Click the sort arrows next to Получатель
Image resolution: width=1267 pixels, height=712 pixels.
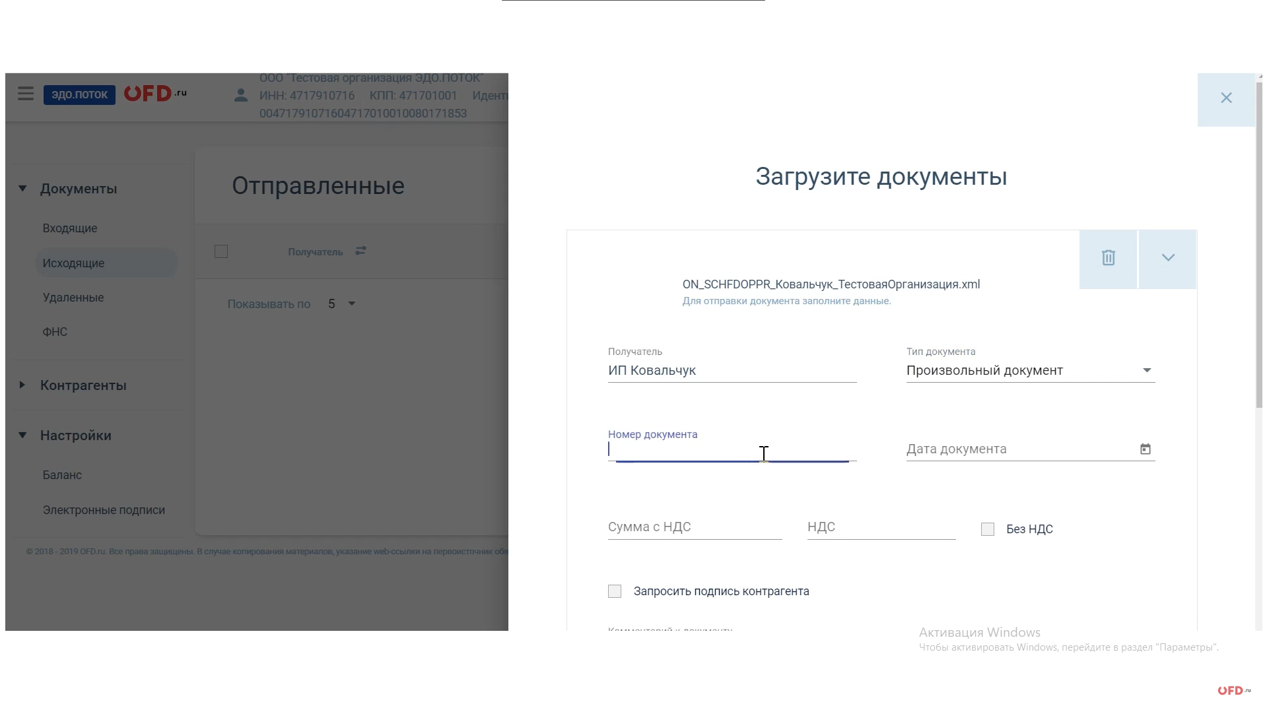pyautogui.click(x=360, y=251)
